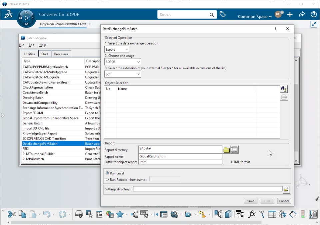Select Export 3D XML row in list
The image size is (320, 225).
[x=61, y=113]
